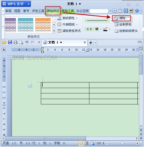Go to previous page double-arrow button
144x147 pixels.
coord(141,130)
